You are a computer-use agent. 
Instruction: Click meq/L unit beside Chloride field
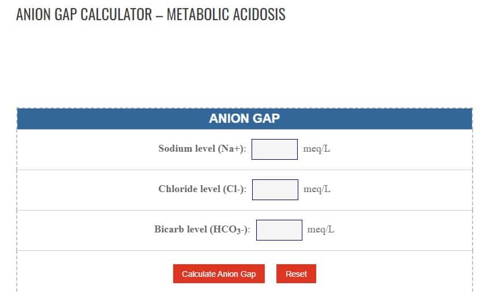tap(317, 189)
